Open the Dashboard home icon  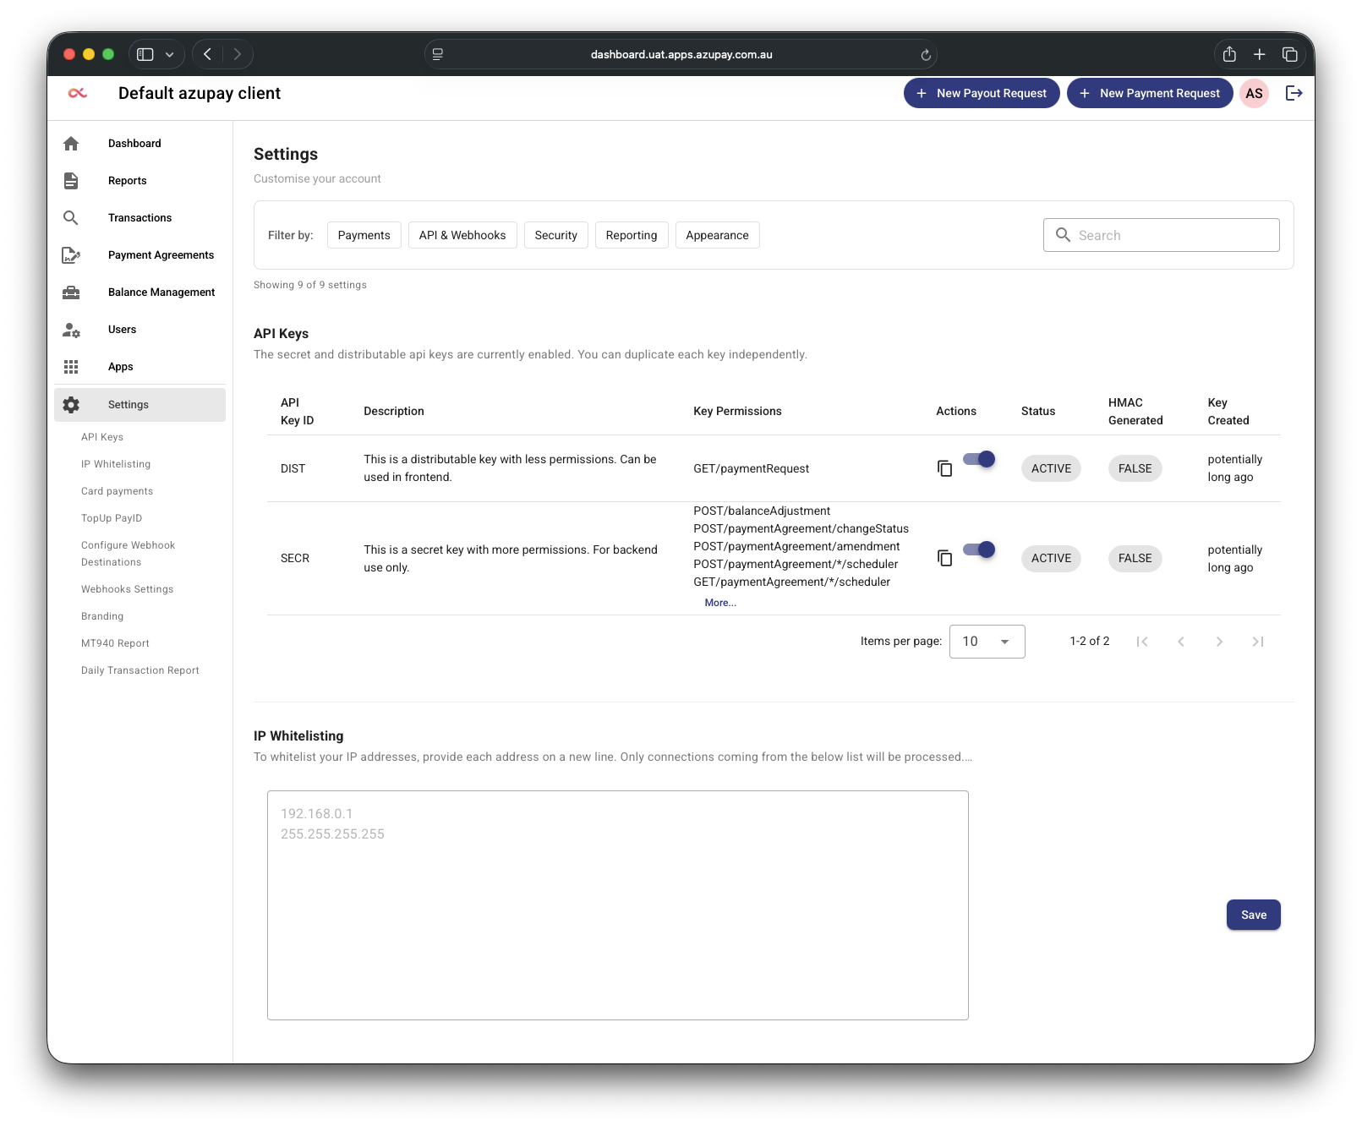tap(71, 144)
